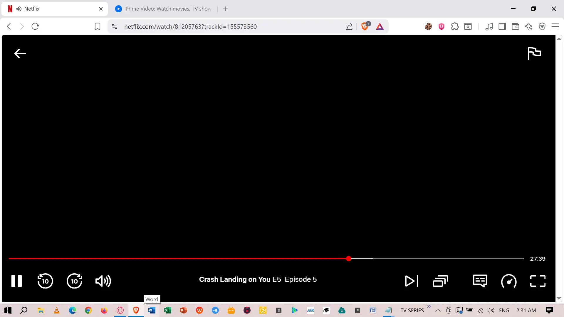
Task: Open Telegram from the taskbar
Action: point(215,310)
